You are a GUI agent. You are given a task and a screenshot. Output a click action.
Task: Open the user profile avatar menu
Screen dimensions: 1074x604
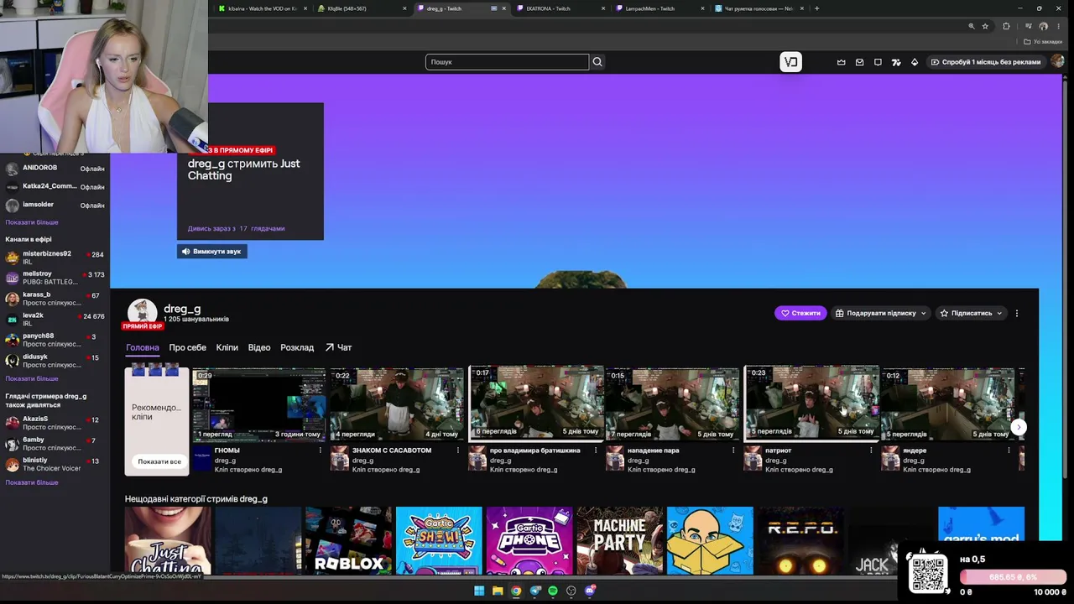[x=1057, y=61]
